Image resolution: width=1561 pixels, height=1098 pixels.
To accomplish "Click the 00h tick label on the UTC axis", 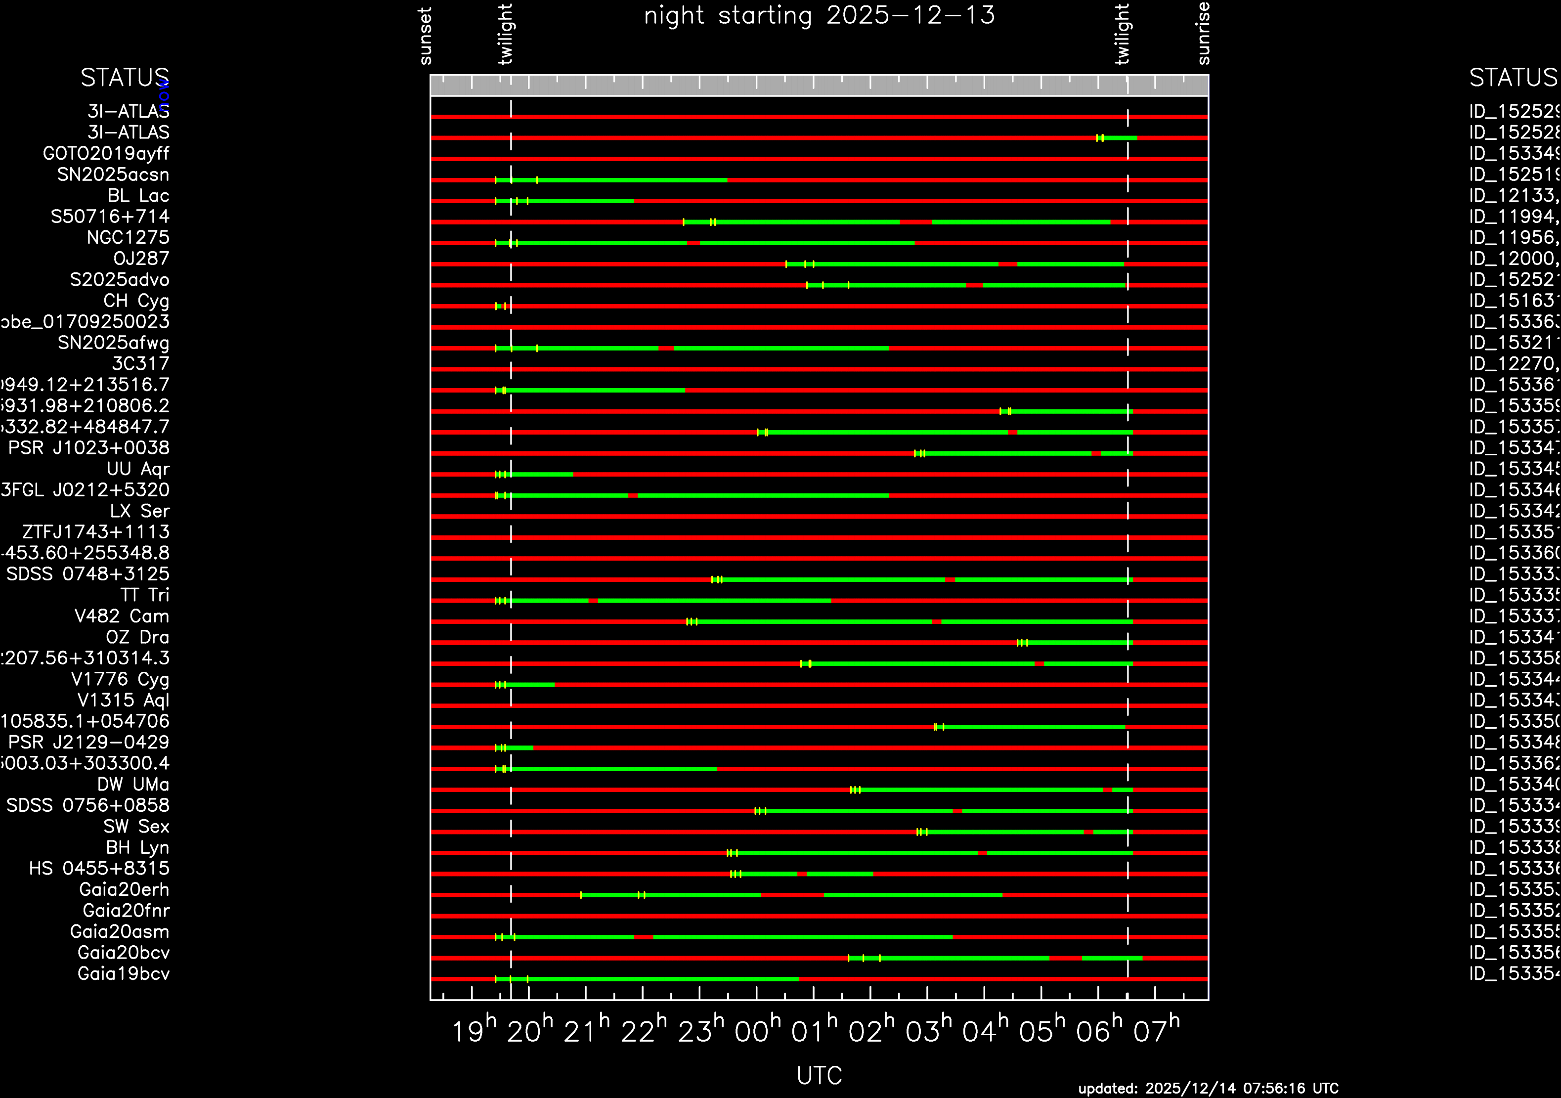I will pos(757,1031).
